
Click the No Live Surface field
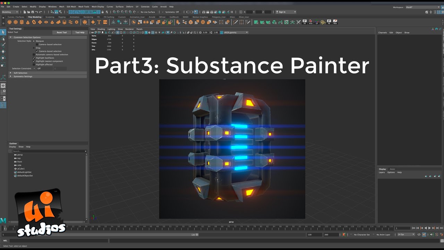[x=148, y=12]
